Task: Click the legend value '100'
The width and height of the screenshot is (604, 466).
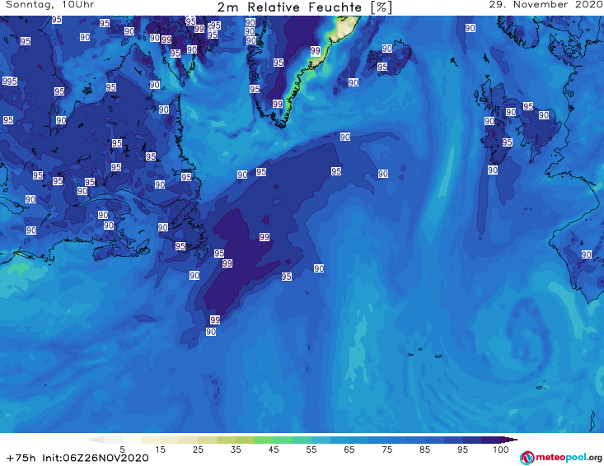Action: (501, 450)
